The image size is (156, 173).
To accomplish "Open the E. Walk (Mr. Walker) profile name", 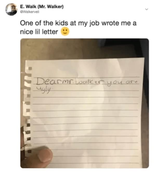I will click(42, 7).
